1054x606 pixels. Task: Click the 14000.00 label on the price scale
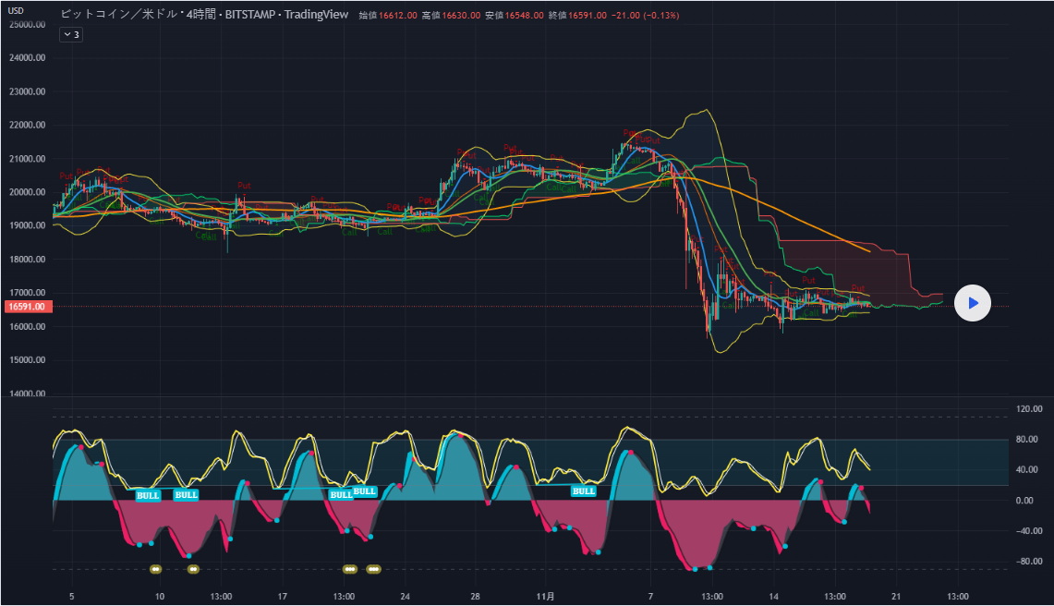28,394
